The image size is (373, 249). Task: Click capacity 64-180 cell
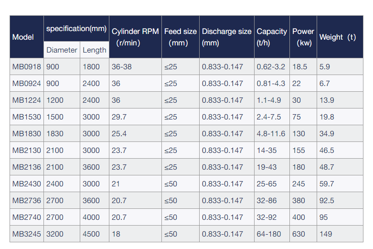(x=272, y=234)
